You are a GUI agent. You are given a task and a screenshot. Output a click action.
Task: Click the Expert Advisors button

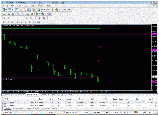[63, 10]
